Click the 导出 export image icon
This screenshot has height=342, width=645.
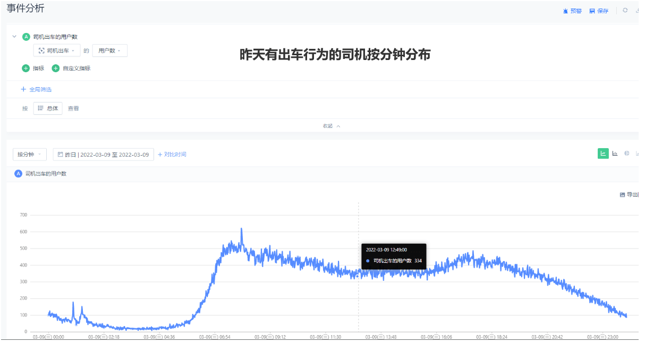(623, 194)
